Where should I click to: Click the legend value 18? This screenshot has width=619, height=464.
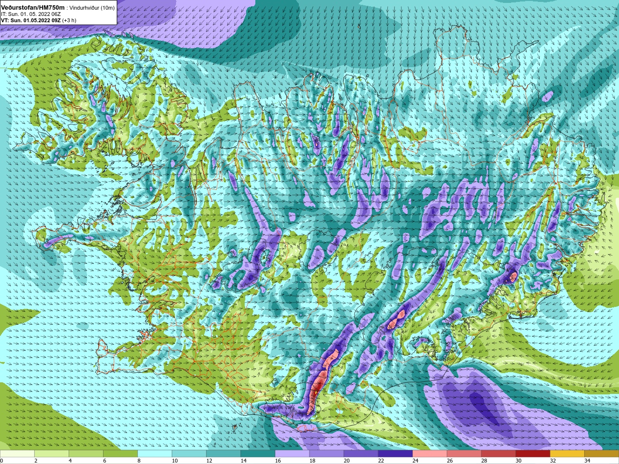pyautogui.click(x=312, y=461)
